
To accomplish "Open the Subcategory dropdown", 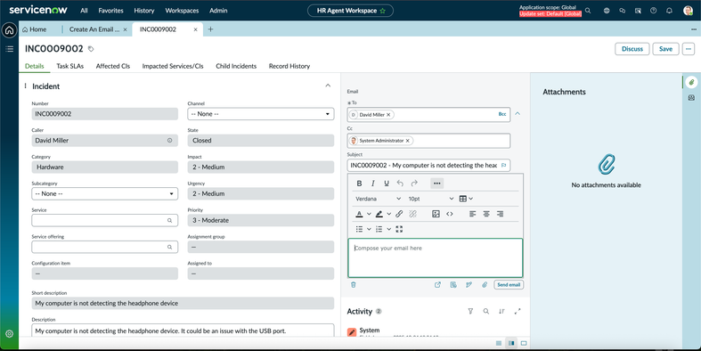I will pyautogui.click(x=104, y=193).
